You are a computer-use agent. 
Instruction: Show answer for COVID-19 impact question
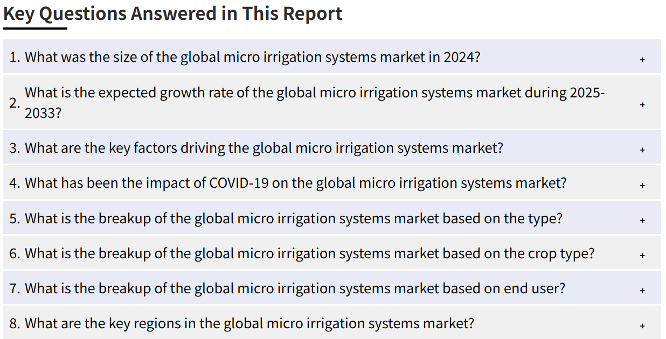[331, 182]
